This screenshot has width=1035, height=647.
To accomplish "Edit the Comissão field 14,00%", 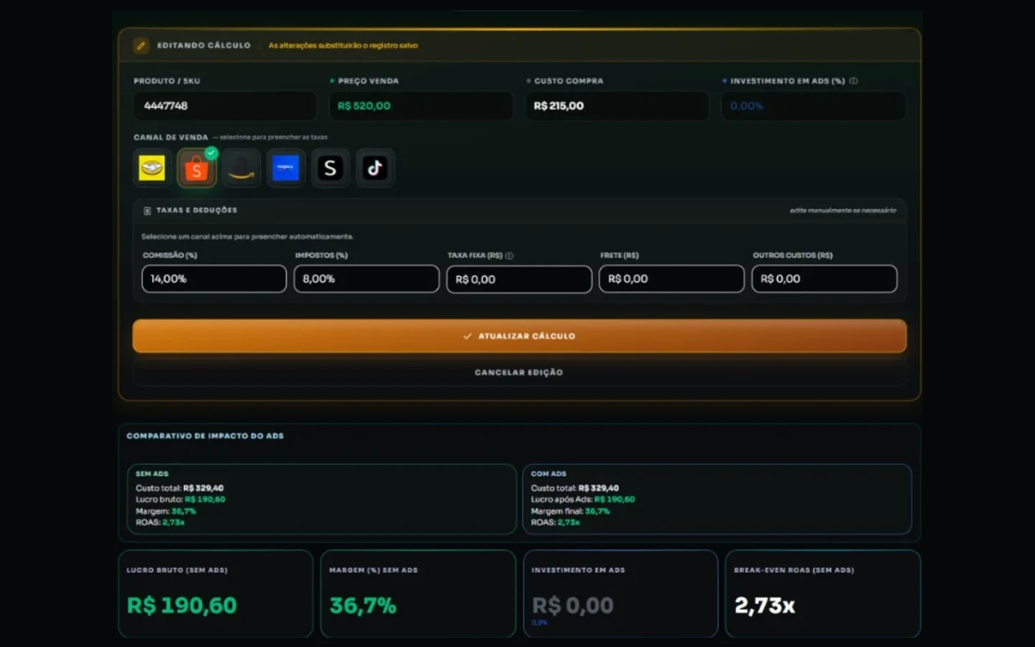I will (214, 279).
